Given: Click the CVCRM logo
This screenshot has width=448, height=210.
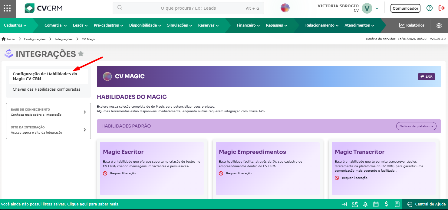Looking at the screenshot, I should 43,8.
